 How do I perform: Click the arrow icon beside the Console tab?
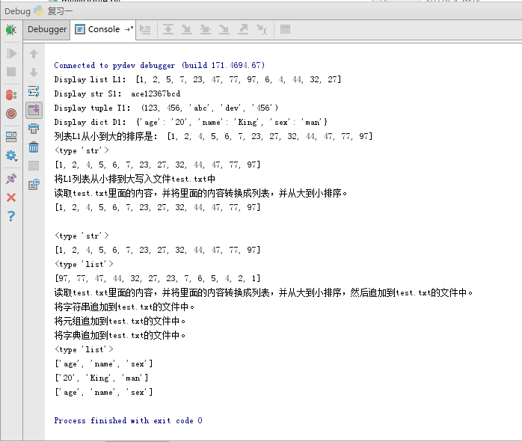129,29
